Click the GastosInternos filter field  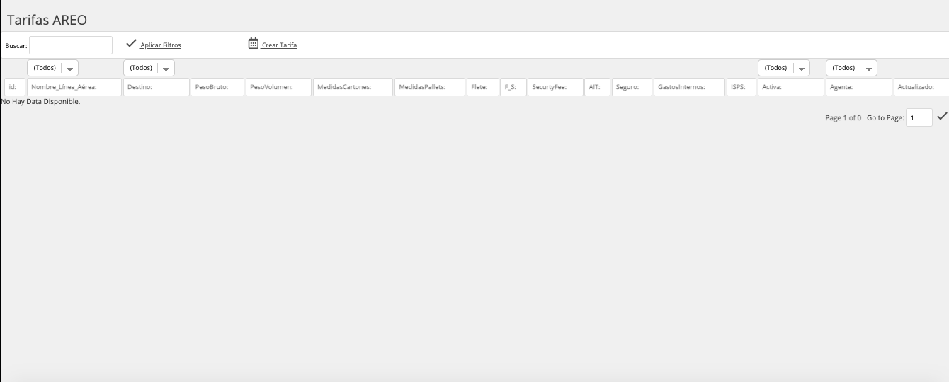coord(690,87)
